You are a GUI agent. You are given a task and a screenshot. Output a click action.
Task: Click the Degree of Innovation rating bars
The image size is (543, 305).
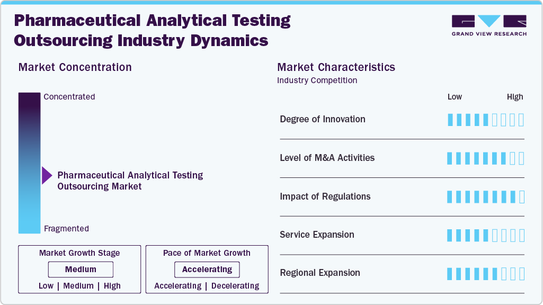pyautogui.click(x=485, y=120)
